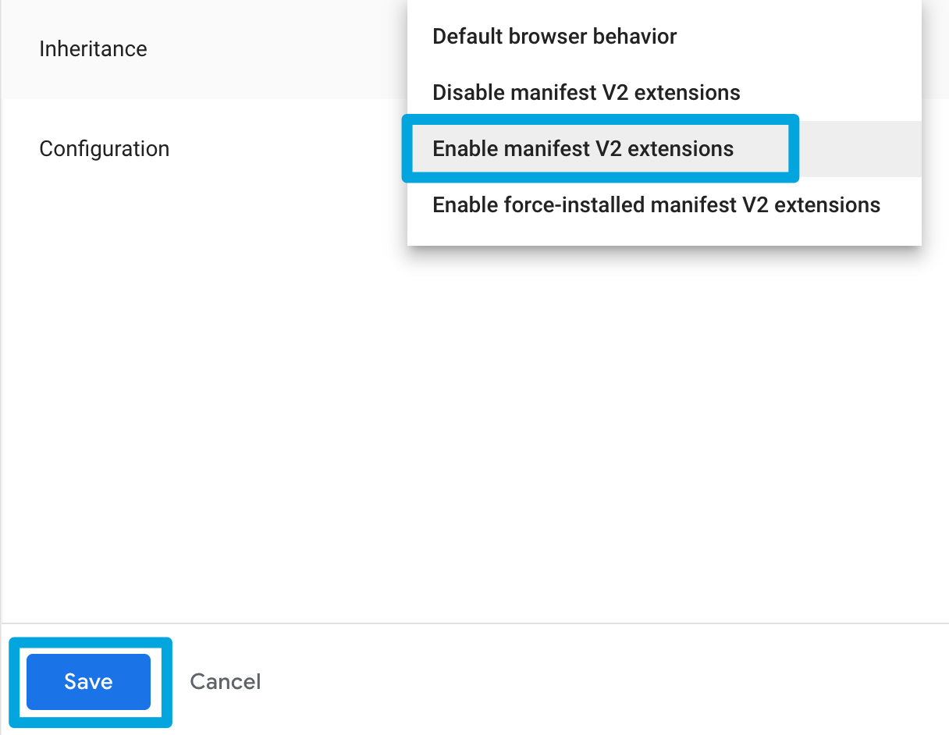Viewport: 949px width, 735px height.
Task: Click the Configuration row heading text
Action: coord(104,149)
